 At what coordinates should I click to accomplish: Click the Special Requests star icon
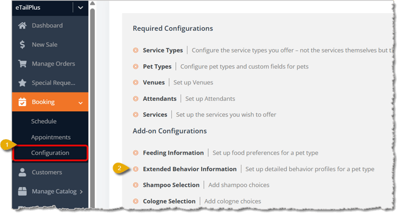(x=22, y=83)
